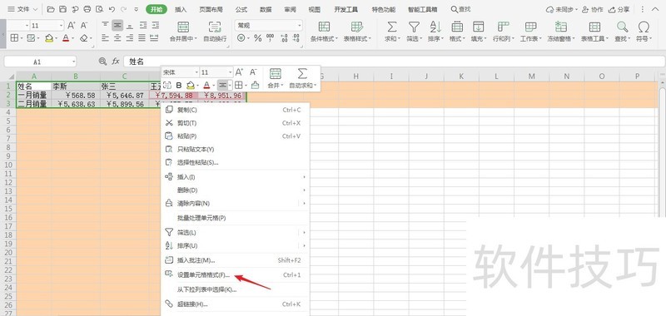
Task: Click the Print Preview icon
Action: [99, 9]
